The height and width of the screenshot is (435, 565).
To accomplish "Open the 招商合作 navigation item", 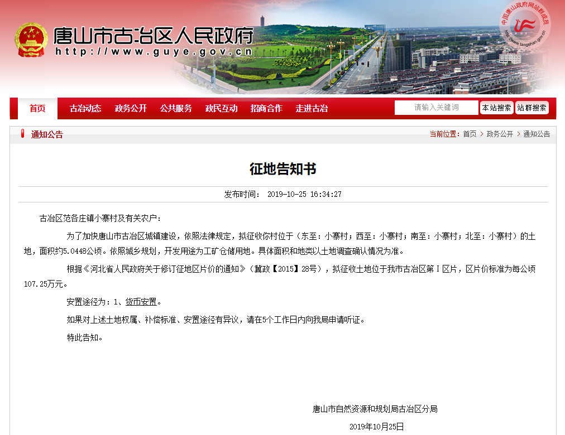I will (266, 108).
